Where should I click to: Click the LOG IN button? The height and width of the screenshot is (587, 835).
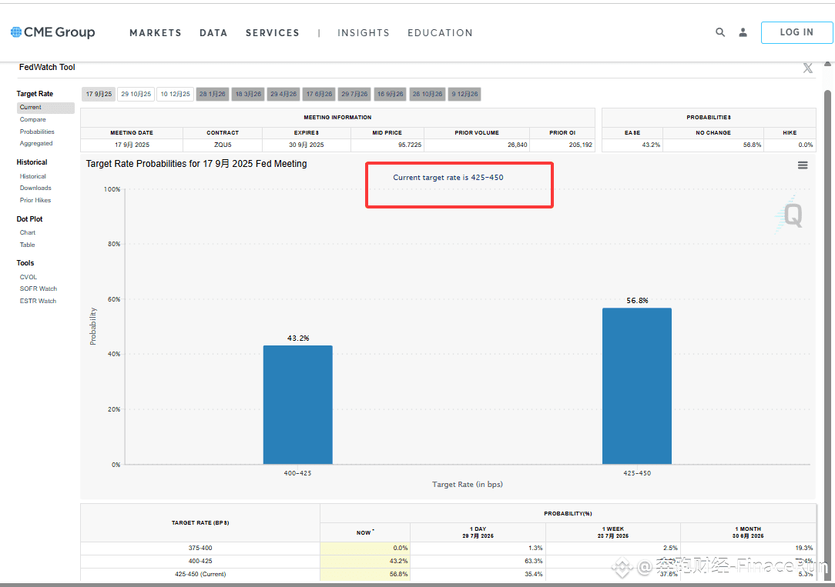pyautogui.click(x=796, y=32)
